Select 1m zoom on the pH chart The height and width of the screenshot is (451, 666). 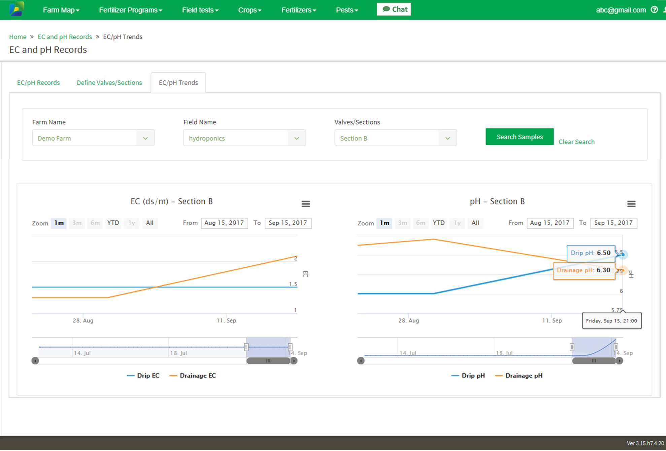385,223
